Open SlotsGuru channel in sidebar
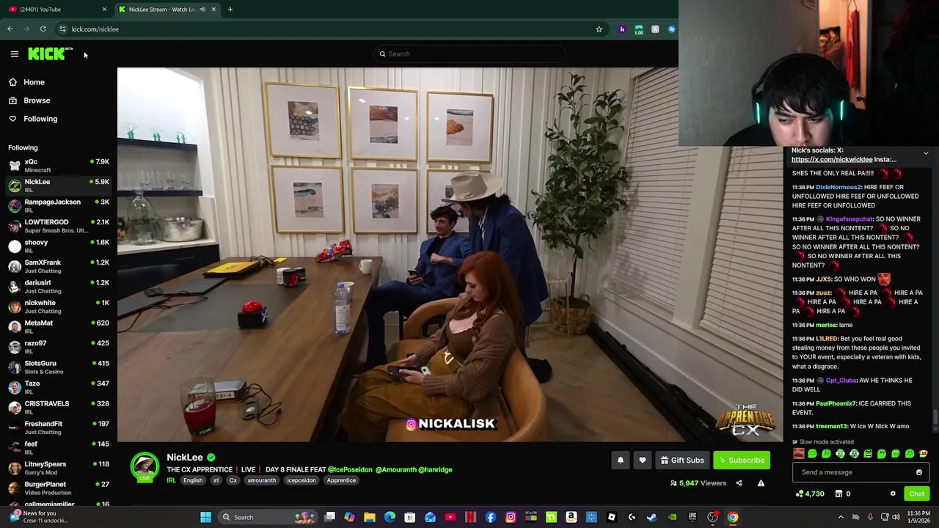This screenshot has height=528, width=939. (x=59, y=367)
